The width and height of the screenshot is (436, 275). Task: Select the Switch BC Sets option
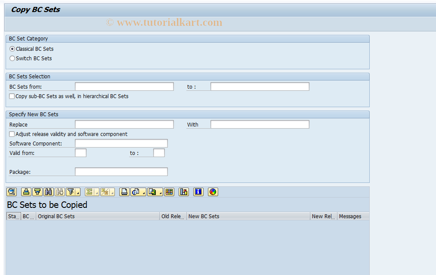click(12, 58)
